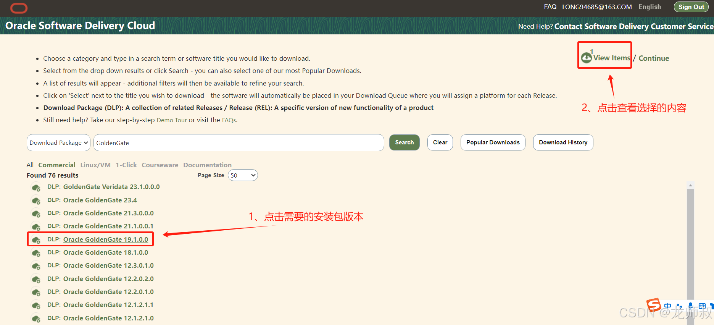Click the Sogou input method S icon
The height and width of the screenshot is (325, 714).
pos(654,305)
